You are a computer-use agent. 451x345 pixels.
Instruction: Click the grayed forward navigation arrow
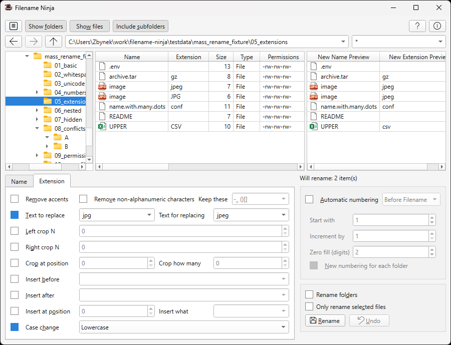pos(34,42)
